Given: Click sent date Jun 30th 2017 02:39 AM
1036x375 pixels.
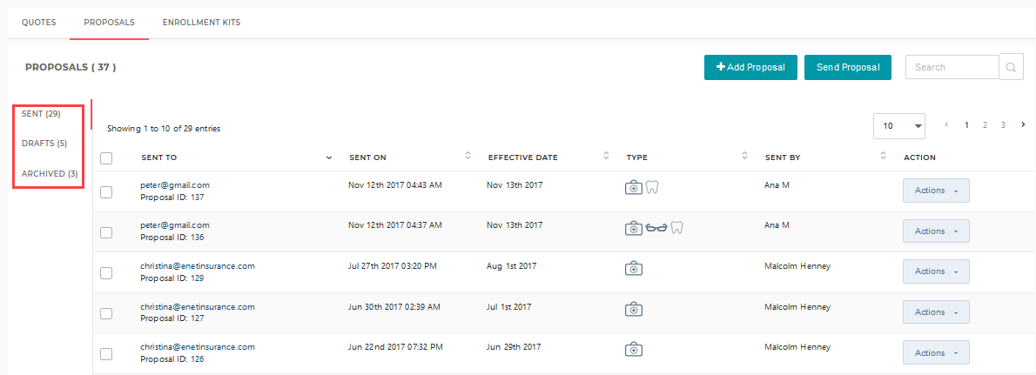Looking at the screenshot, I should pyautogui.click(x=394, y=307).
